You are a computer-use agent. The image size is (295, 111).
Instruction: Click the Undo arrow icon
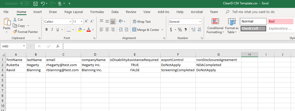pos(43,4)
